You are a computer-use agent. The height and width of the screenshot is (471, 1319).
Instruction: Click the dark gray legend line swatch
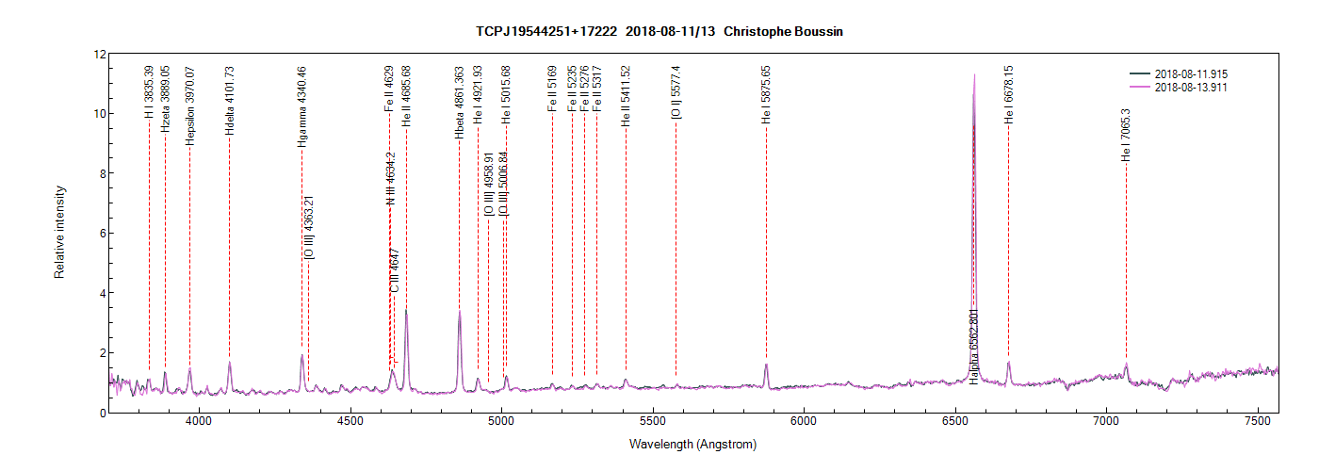pos(1140,73)
